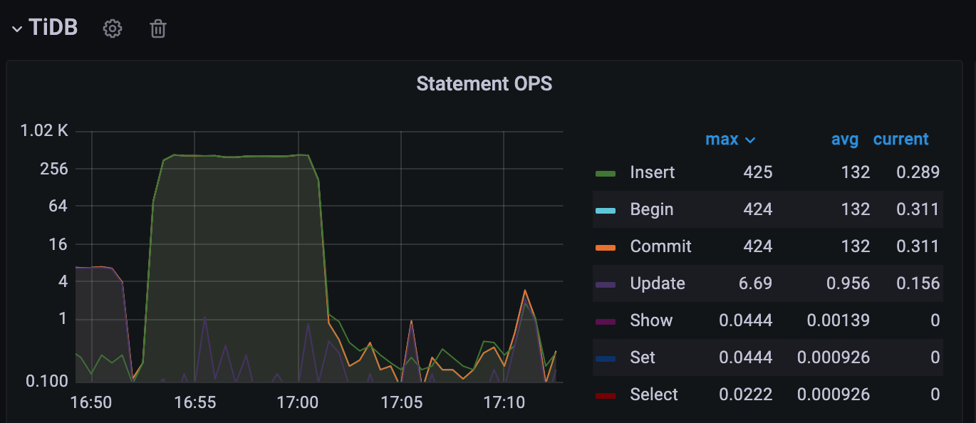Click the TiDB row title
Screen dimensions: 976x423
[x=53, y=28]
